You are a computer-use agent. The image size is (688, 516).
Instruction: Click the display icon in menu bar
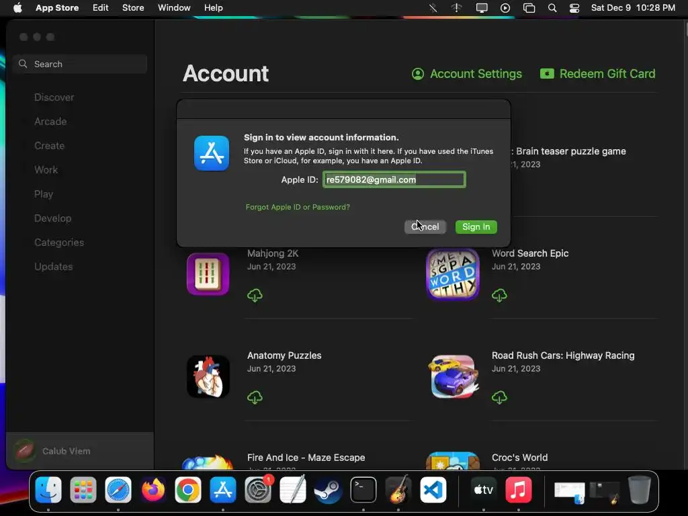(x=482, y=8)
